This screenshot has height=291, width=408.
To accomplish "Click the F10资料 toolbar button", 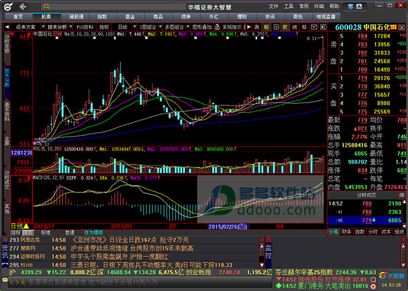I will (x=85, y=27).
